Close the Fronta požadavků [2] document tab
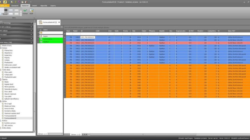 pos(59,22)
